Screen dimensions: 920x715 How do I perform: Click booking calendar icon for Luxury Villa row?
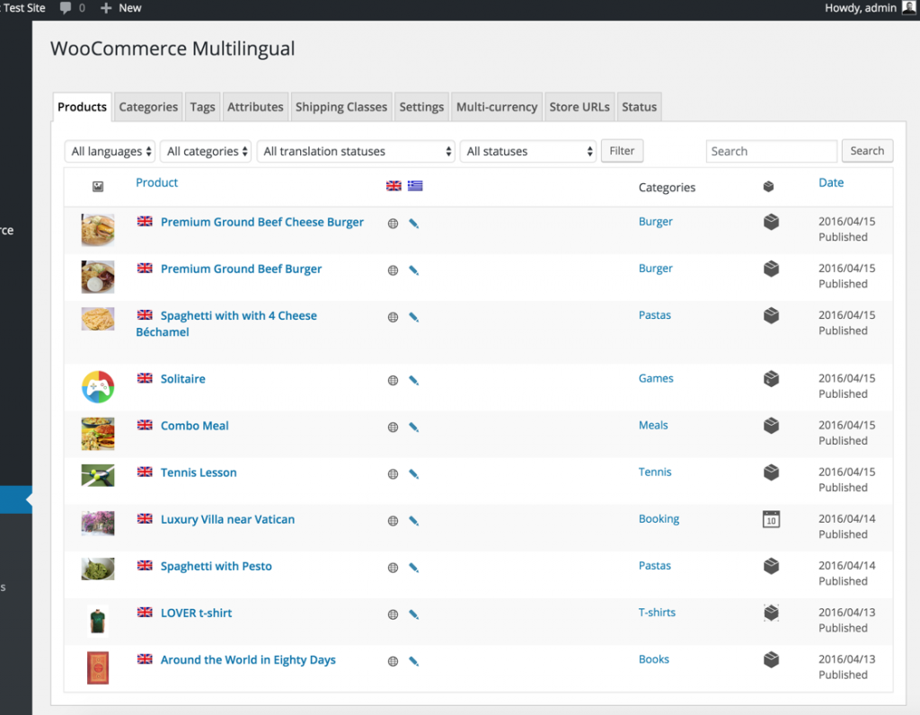tap(771, 519)
